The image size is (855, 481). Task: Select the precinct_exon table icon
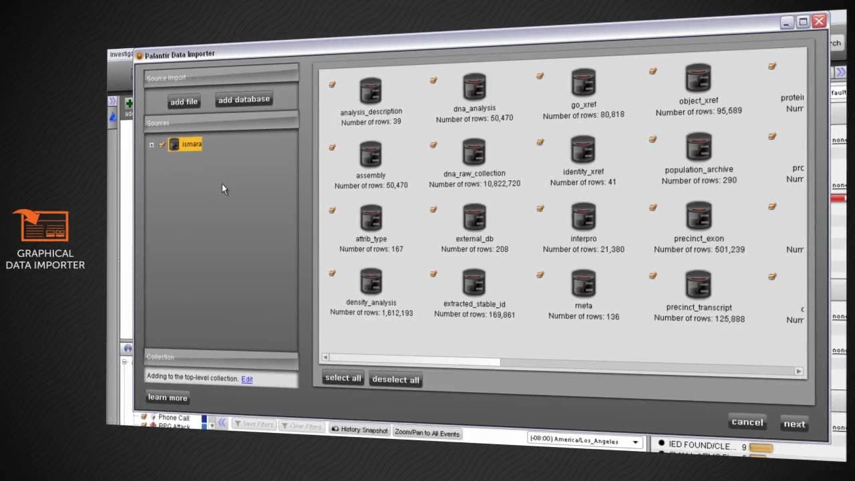coord(699,216)
